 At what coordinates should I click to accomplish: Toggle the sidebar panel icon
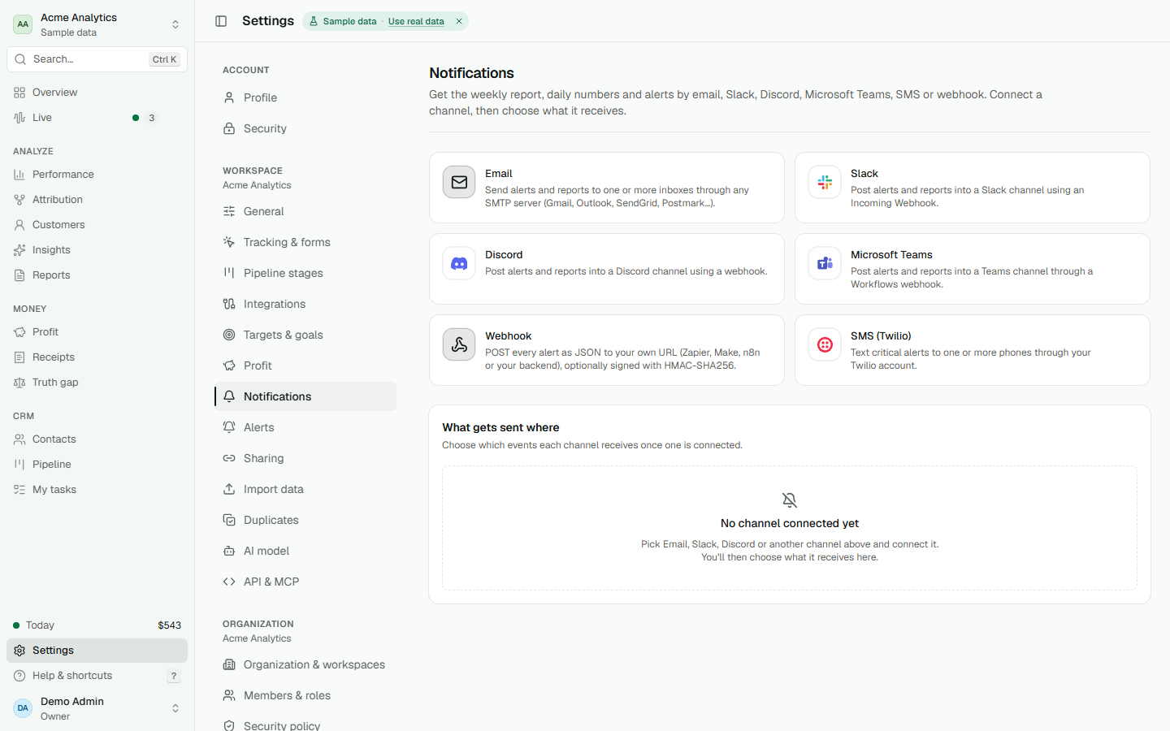click(x=221, y=21)
